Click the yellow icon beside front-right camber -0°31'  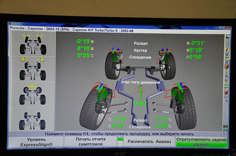[188, 43]
